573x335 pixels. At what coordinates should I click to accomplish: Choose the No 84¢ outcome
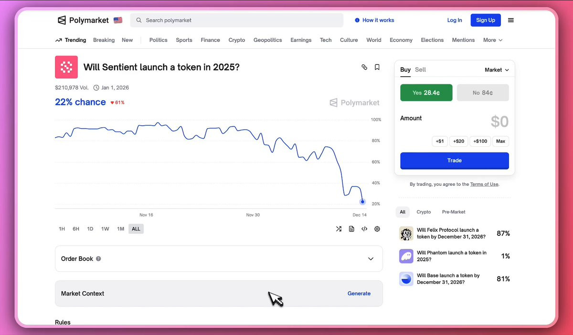click(x=483, y=92)
